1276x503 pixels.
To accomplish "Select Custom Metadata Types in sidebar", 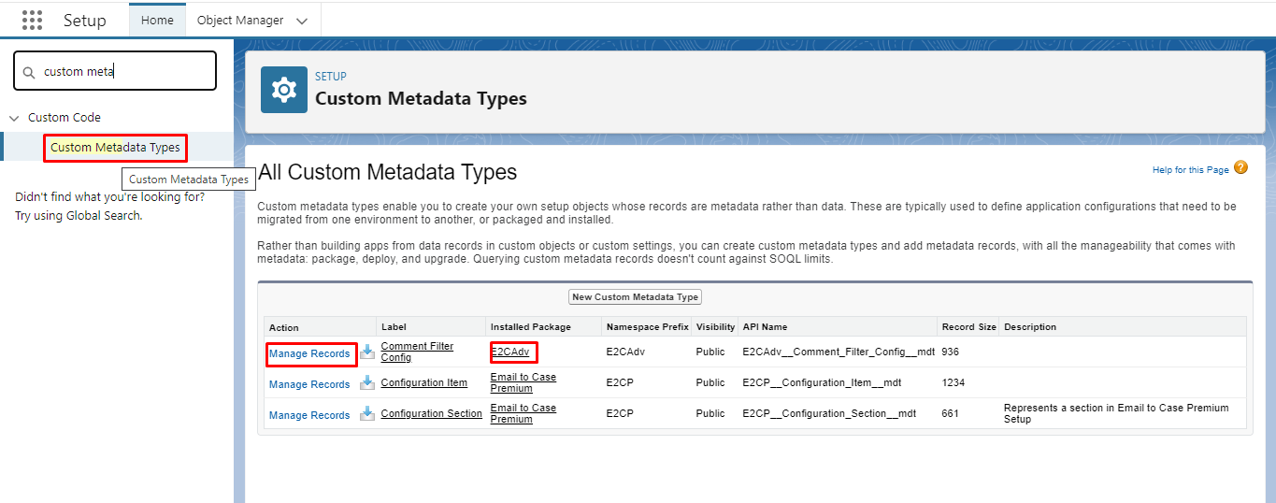I will tap(115, 147).
